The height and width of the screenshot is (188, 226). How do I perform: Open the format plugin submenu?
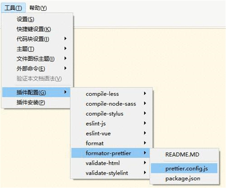pyautogui.click(x=110, y=143)
